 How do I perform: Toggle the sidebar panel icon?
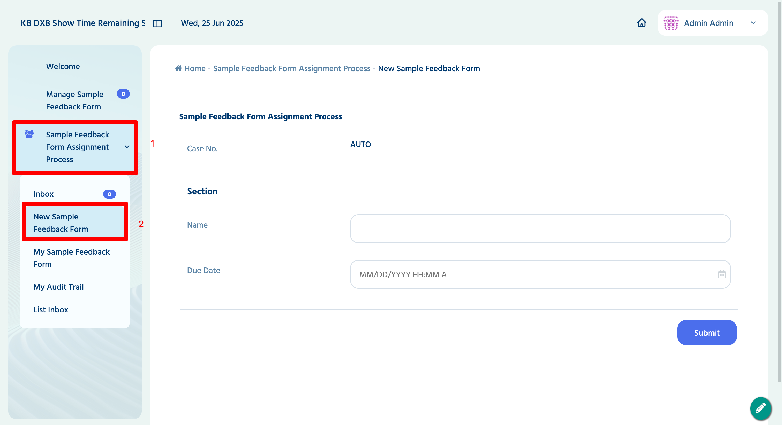click(x=157, y=24)
